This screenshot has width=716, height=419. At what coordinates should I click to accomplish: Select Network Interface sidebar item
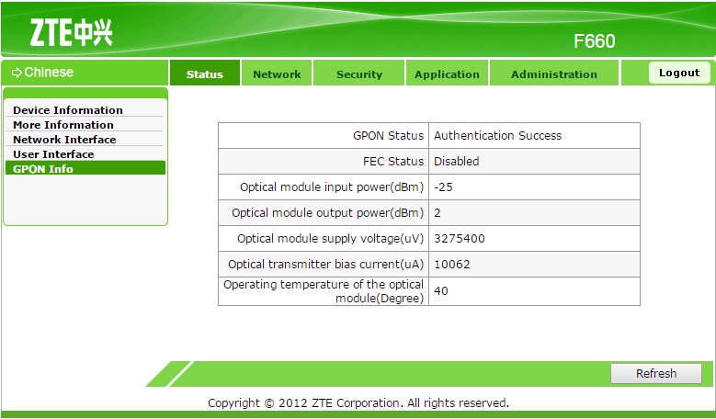pyautogui.click(x=64, y=140)
